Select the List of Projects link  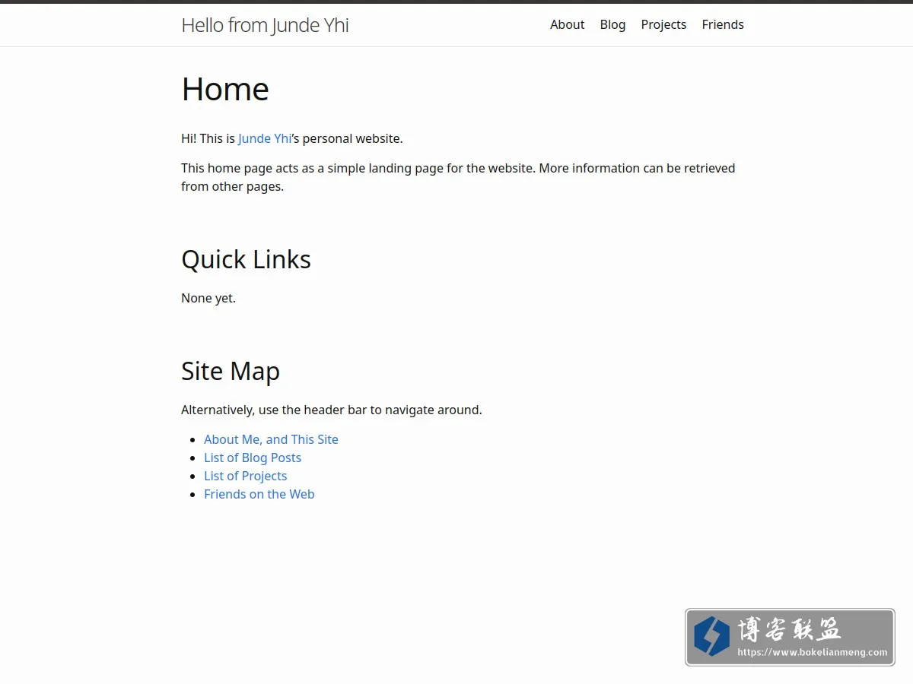click(245, 476)
